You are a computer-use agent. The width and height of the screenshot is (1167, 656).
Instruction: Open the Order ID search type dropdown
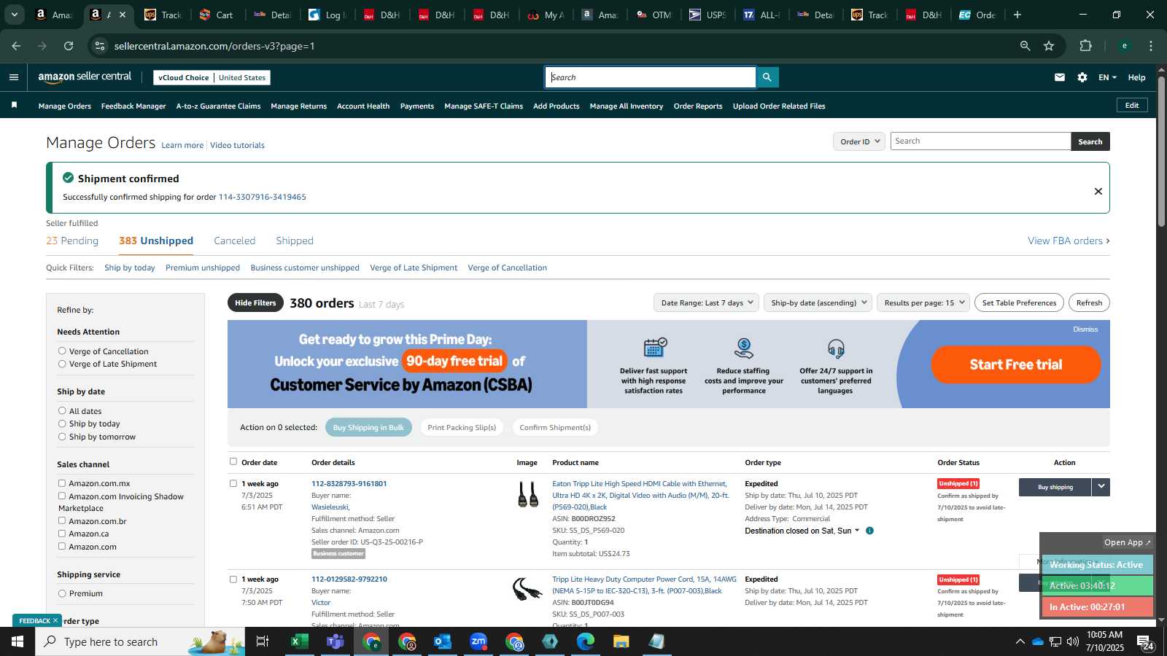pyautogui.click(x=859, y=141)
